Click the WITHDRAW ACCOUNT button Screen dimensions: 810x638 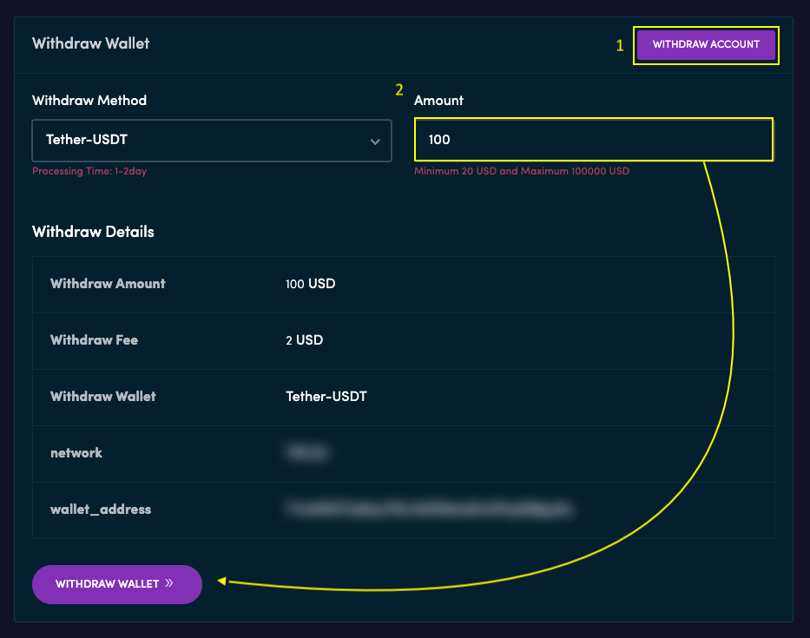click(706, 44)
